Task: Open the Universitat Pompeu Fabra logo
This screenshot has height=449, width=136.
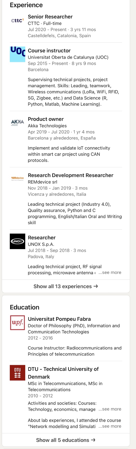Action: point(18,323)
